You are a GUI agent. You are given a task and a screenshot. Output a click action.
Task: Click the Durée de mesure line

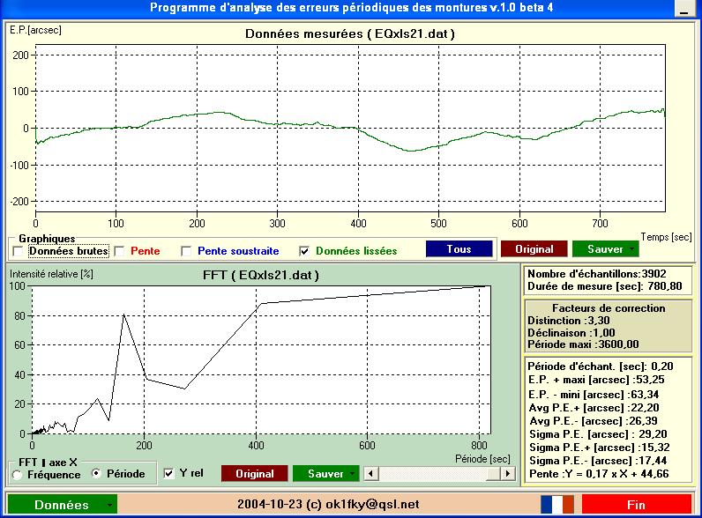coord(605,286)
